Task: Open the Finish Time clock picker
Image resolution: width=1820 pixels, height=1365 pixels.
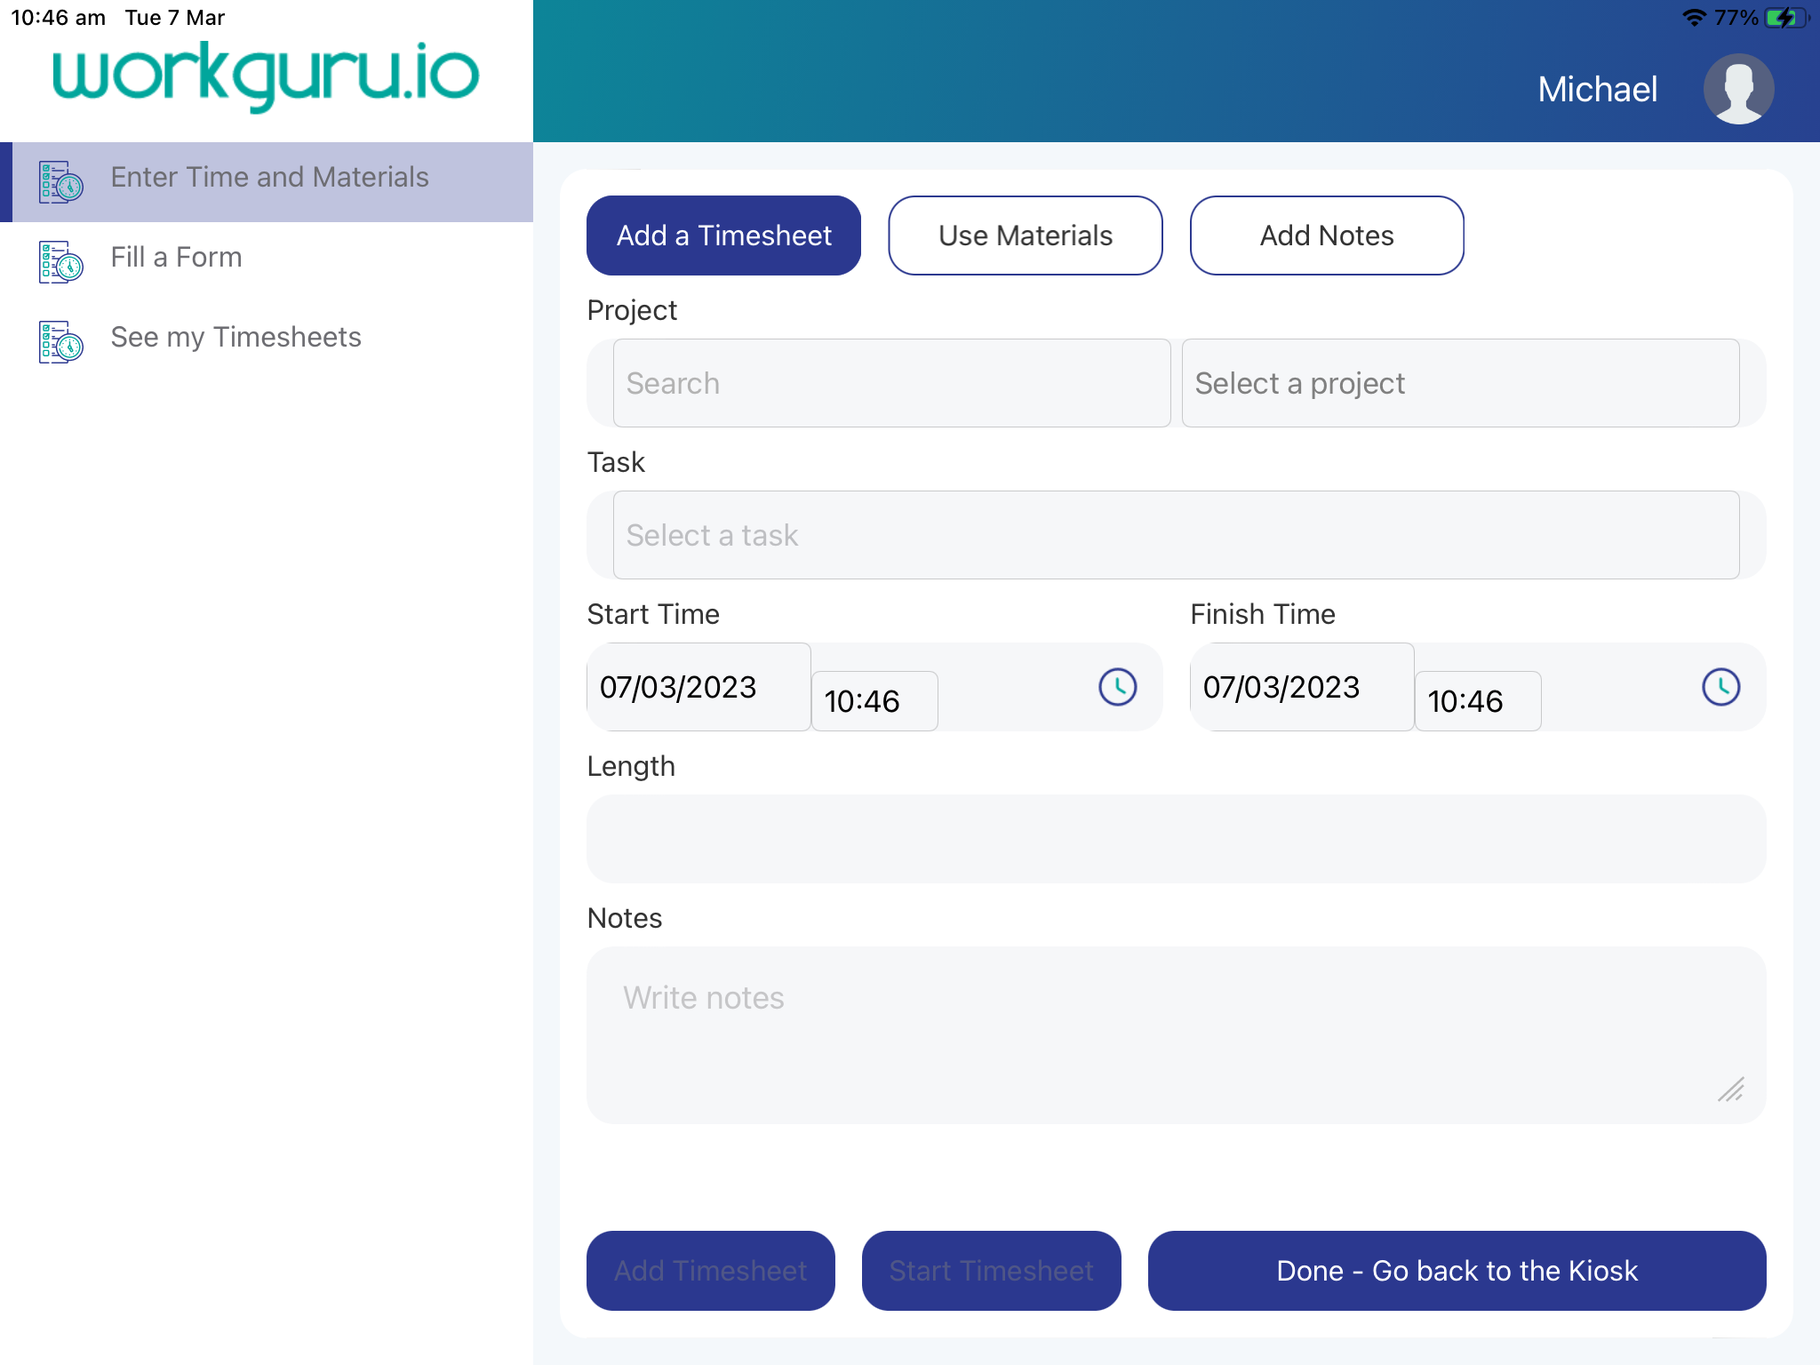Action: pyautogui.click(x=1721, y=686)
